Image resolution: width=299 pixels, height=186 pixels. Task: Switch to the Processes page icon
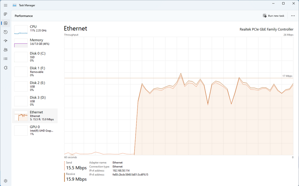click(6, 14)
